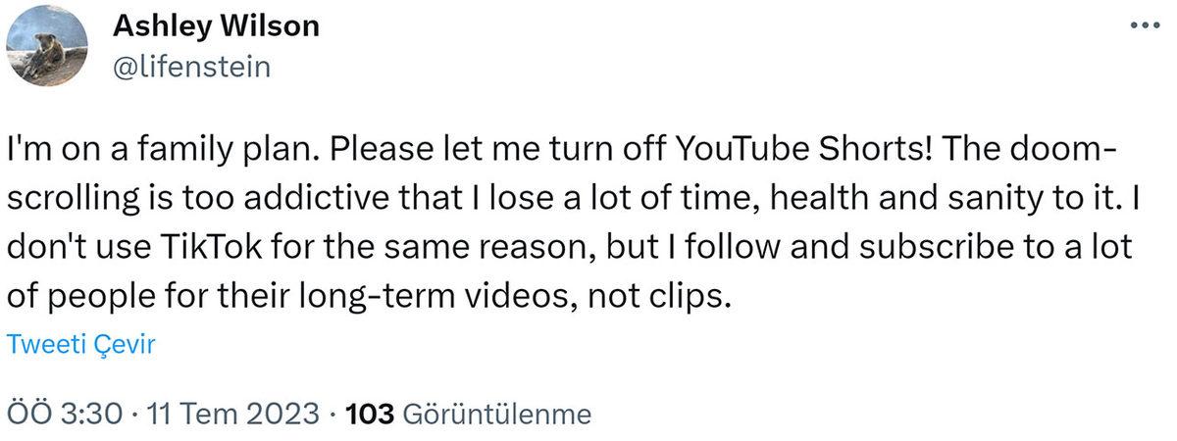
Task: View the 103 Görüntülenme count
Action: [x=469, y=414]
